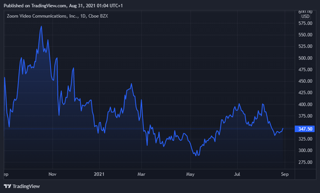Select the 2021 marker on time axis
This screenshot has height=193, width=320.
pos(99,174)
